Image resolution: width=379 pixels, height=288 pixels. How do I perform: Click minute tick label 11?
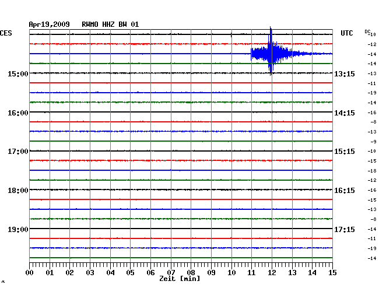pyautogui.click(x=251, y=272)
